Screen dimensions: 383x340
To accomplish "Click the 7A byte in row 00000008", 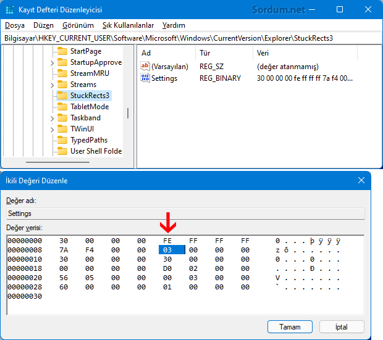I will click(x=64, y=250).
